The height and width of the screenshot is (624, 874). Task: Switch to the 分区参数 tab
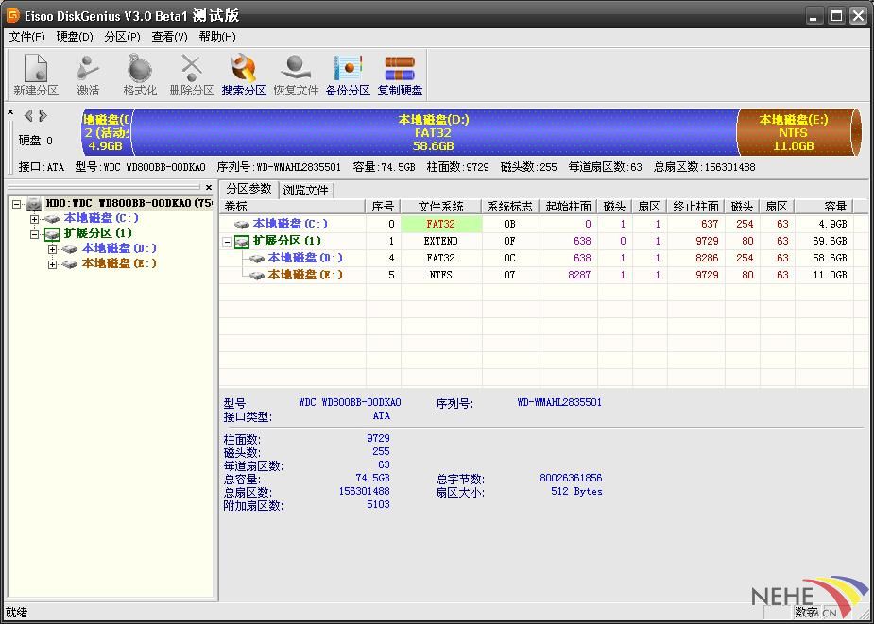(248, 188)
